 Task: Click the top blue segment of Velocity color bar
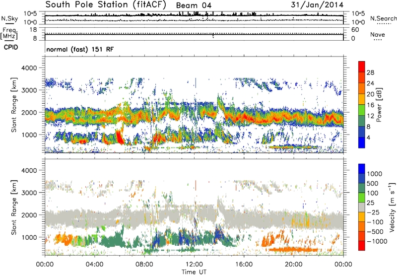[x=362, y=169]
